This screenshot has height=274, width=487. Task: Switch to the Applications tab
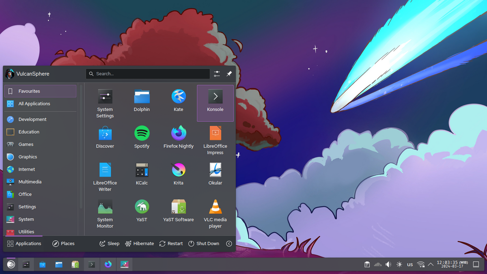(x=24, y=244)
